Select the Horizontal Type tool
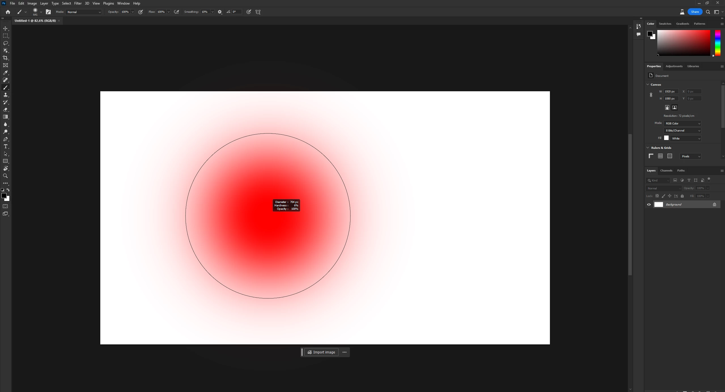Viewport: 725px width, 392px height. pos(5,147)
